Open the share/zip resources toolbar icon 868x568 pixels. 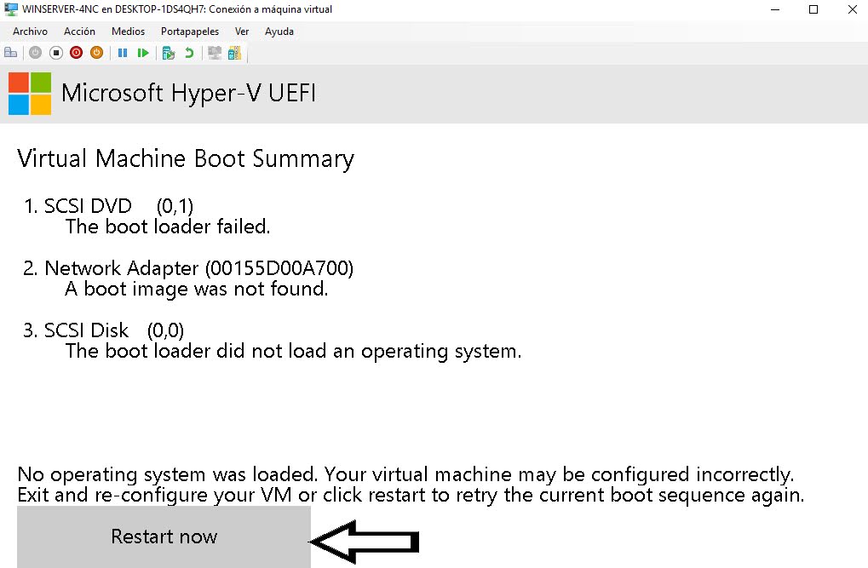tap(235, 53)
